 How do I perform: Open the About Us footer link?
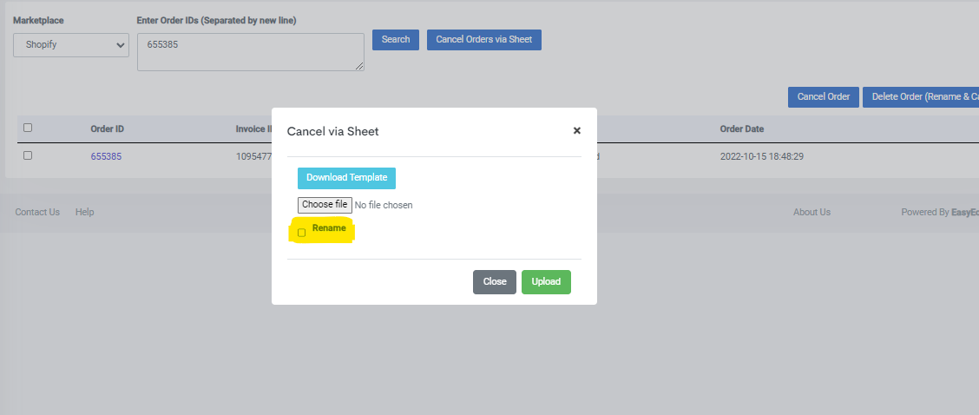pos(811,212)
